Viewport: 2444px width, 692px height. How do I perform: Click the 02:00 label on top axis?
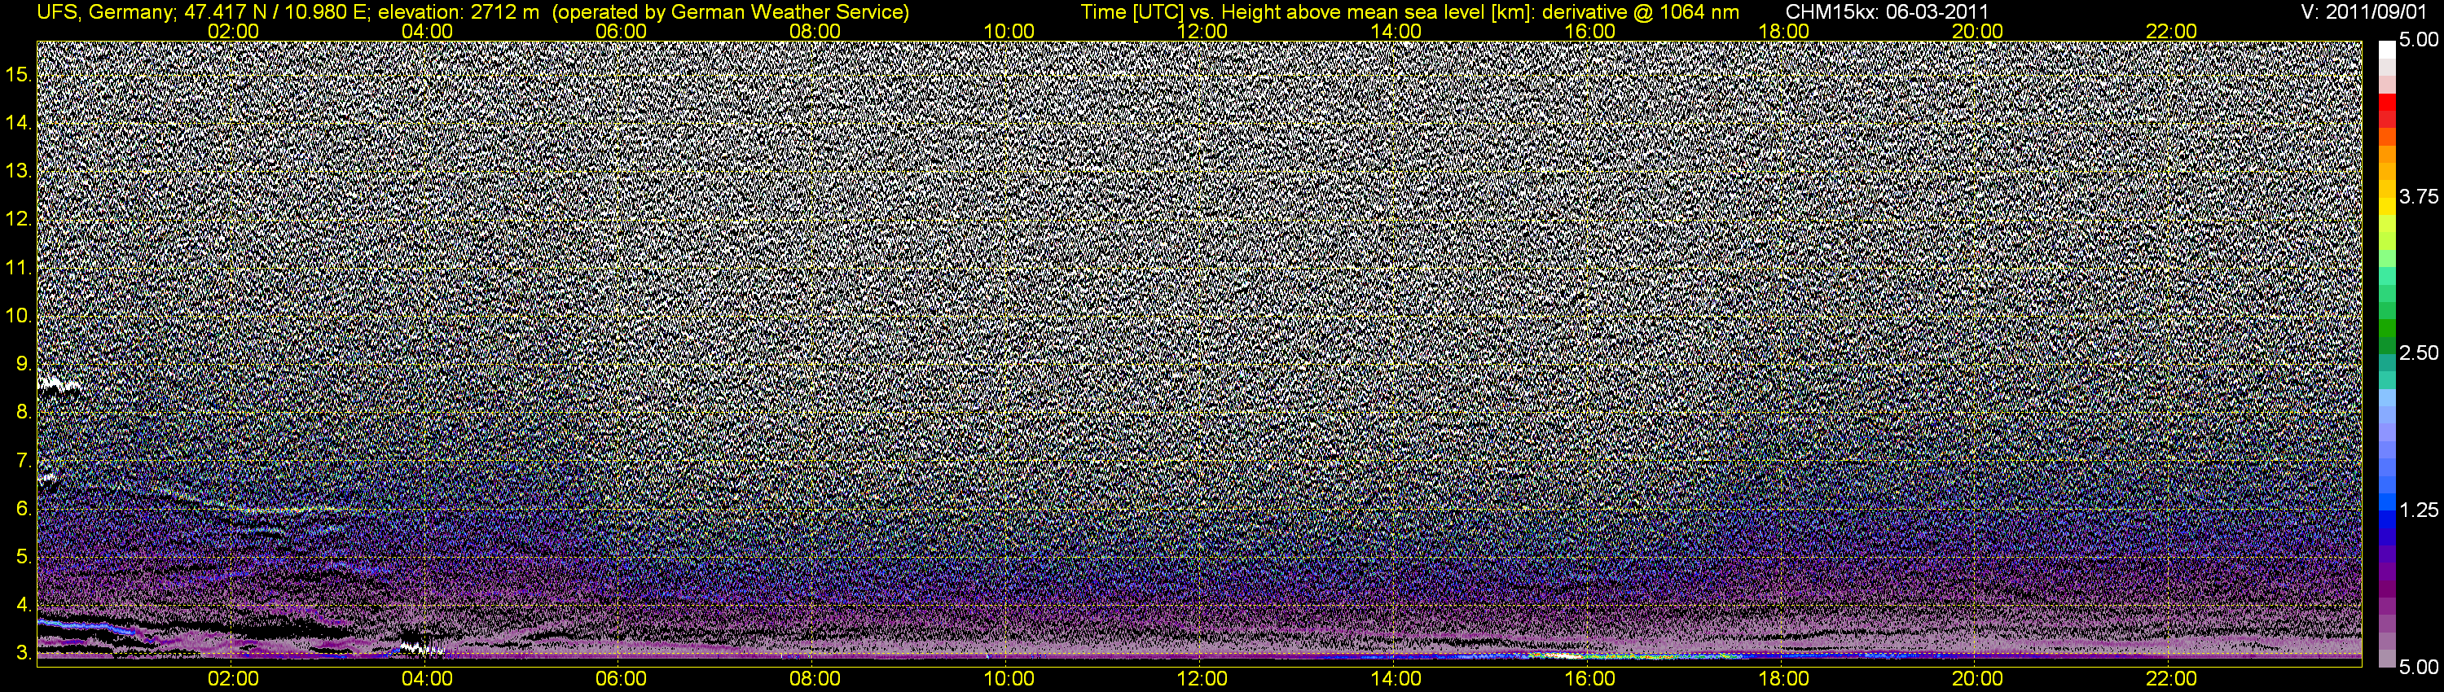pos(232,31)
